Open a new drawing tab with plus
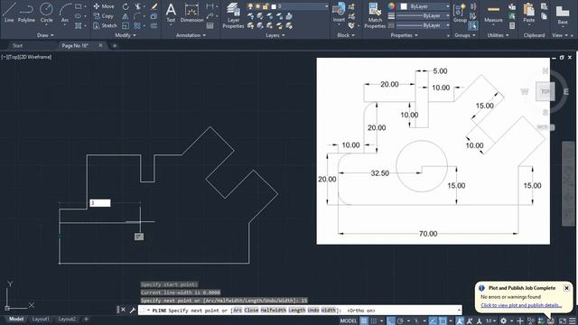This screenshot has height=325, width=578. tap(115, 46)
